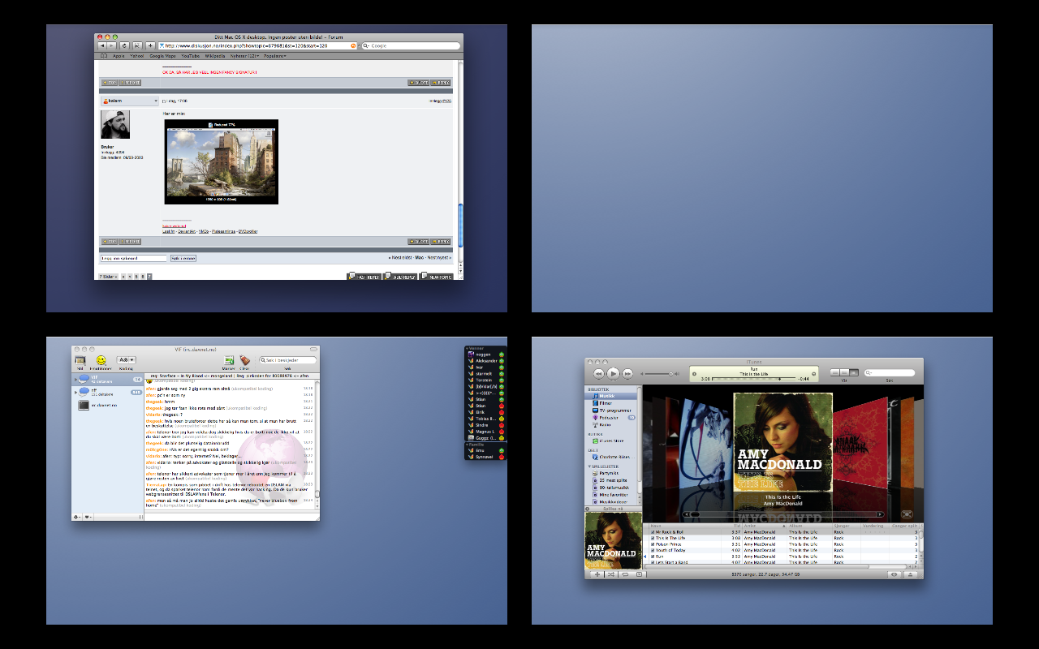Switch iTunes to list view
This screenshot has width=1039, height=649.
click(x=834, y=372)
